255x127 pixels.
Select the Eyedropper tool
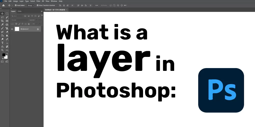[2, 24]
